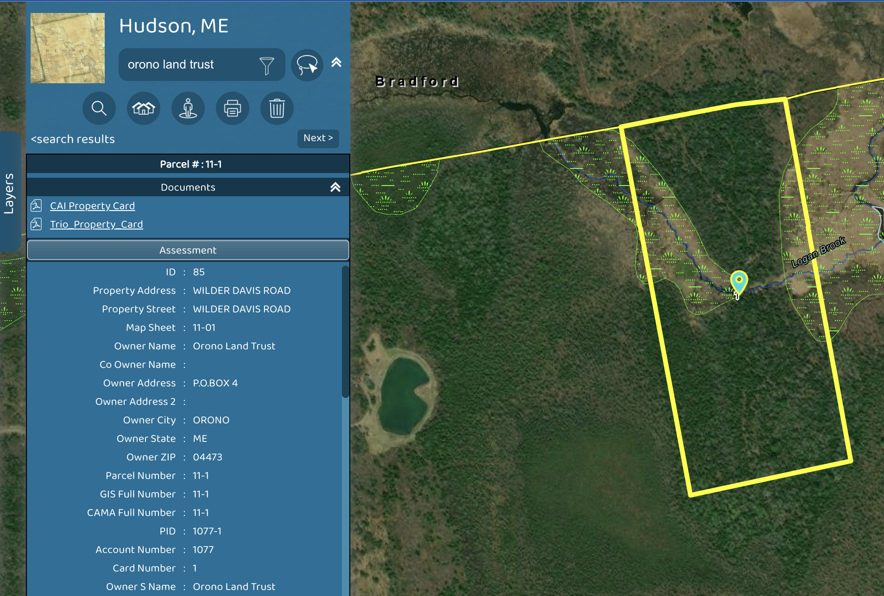Click the Logan Brook map label
Viewport: 884px width, 596px height.
(818, 252)
